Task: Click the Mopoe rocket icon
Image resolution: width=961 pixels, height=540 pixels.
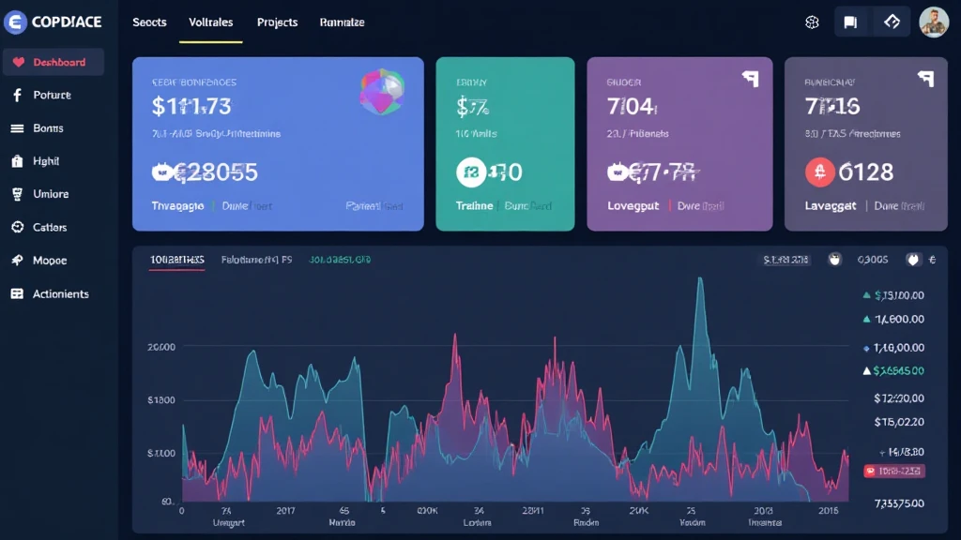Action: pos(17,261)
